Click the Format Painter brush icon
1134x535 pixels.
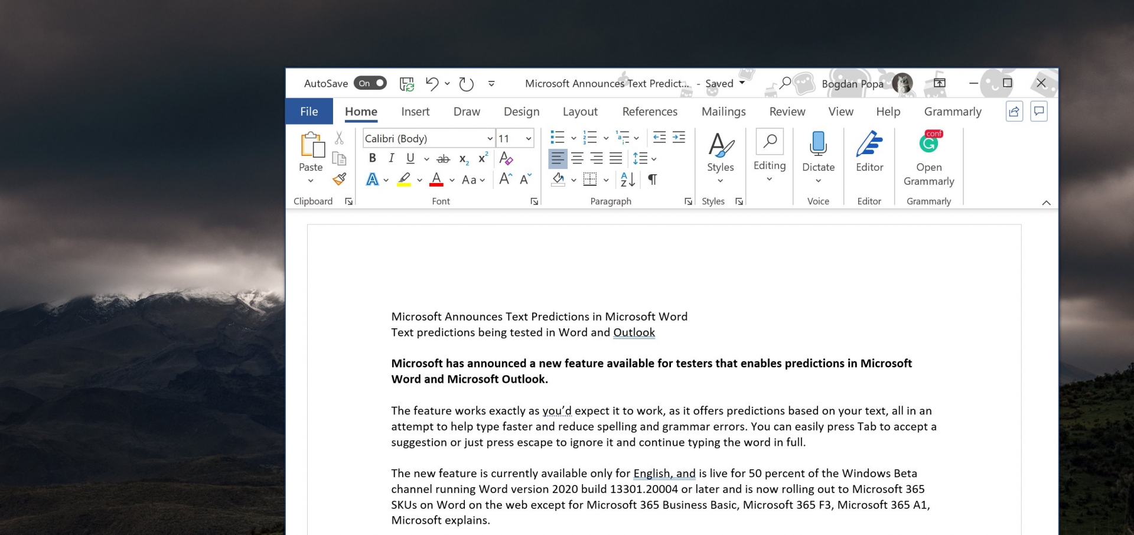pos(340,179)
